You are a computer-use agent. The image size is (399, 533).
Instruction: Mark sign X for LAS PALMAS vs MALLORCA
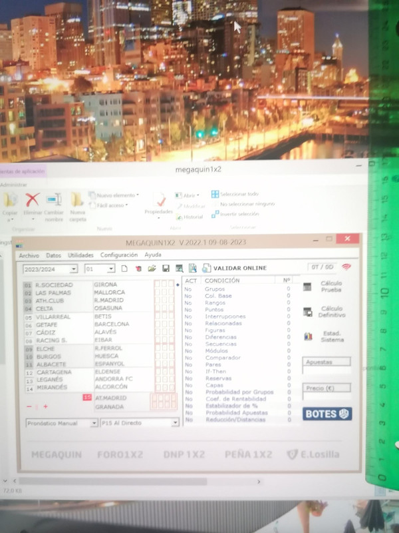tap(164, 292)
